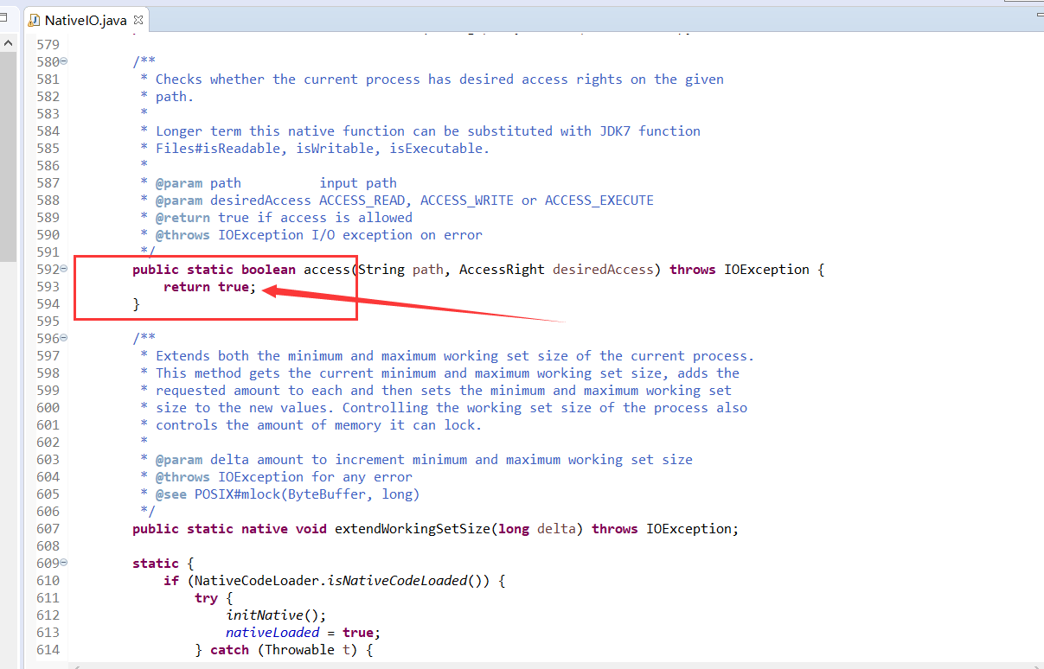Click the Java file icon on NativeIO.java tab
Viewport: 1044px width, 669px height.
coord(35,20)
